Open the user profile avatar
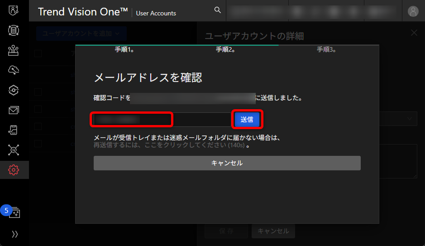 tap(413, 11)
